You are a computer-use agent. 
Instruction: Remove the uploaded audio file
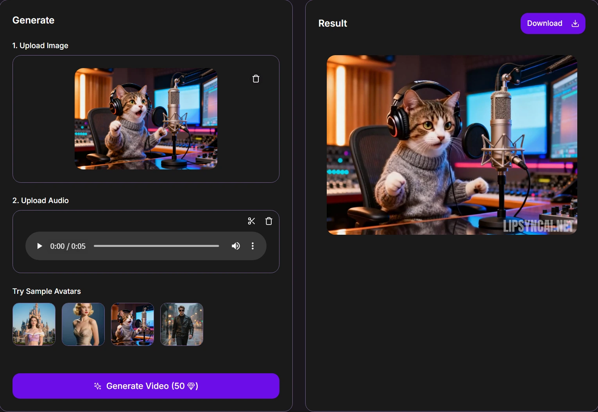[x=269, y=221]
